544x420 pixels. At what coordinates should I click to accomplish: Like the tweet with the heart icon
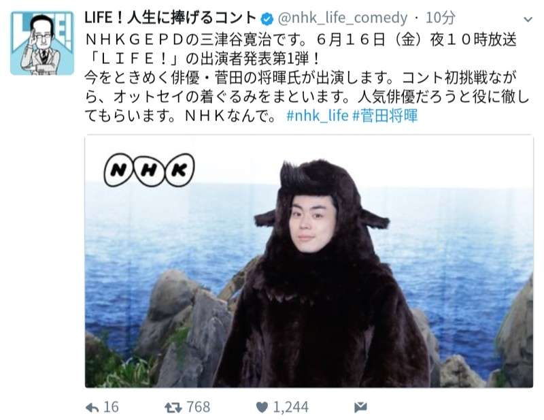(x=262, y=407)
